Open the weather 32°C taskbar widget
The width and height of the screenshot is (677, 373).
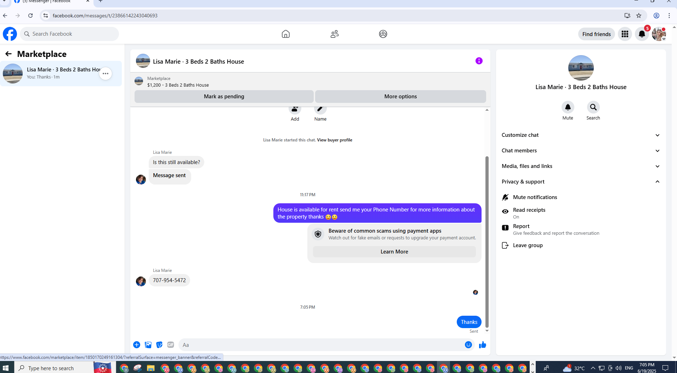(x=574, y=368)
